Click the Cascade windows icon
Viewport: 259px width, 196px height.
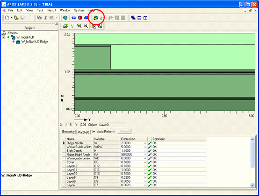coord(133,18)
